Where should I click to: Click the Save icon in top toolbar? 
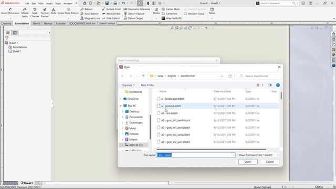107,3
